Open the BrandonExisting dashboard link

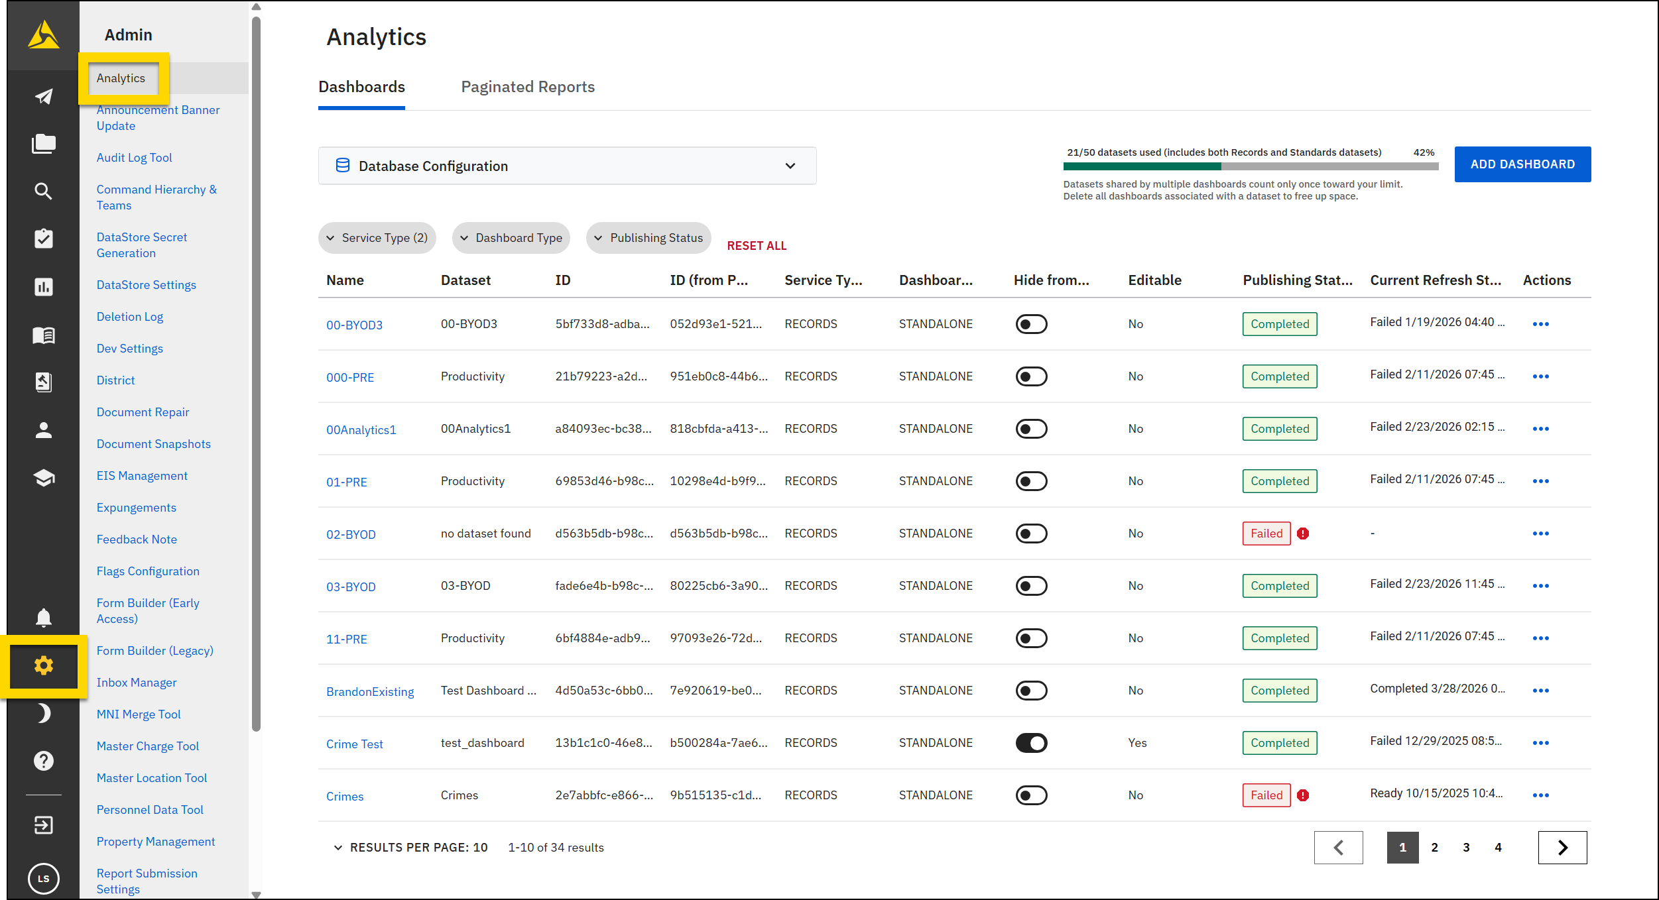pos(370,691)
